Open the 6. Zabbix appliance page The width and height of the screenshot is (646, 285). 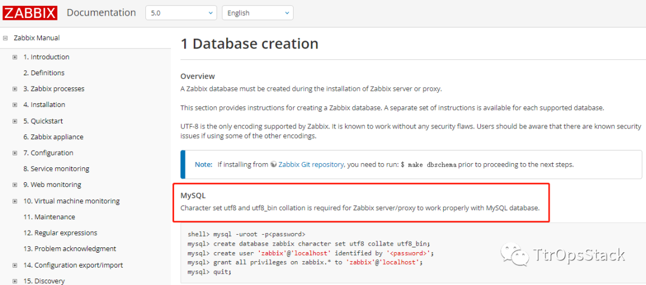[53, 137]
